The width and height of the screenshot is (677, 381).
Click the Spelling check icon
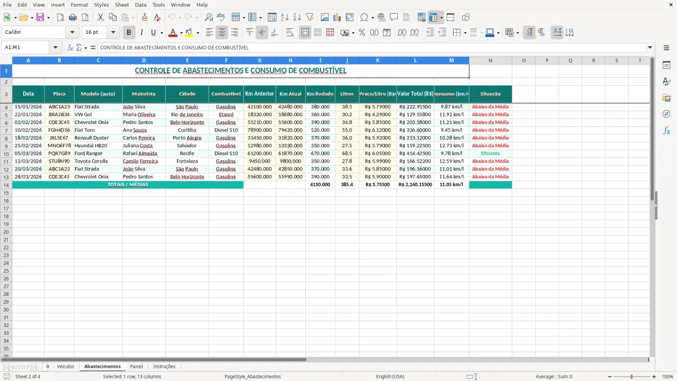pyautogui.click(x=221, y=17)
